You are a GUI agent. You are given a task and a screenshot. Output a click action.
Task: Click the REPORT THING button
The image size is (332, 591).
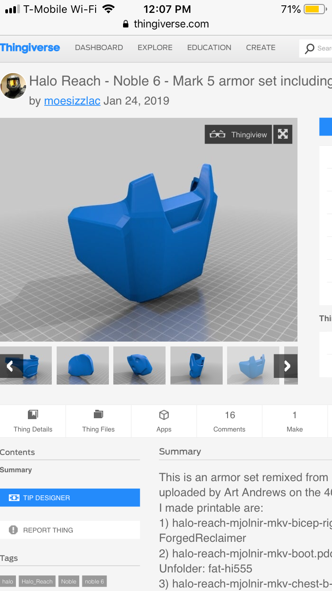(70, 530)
